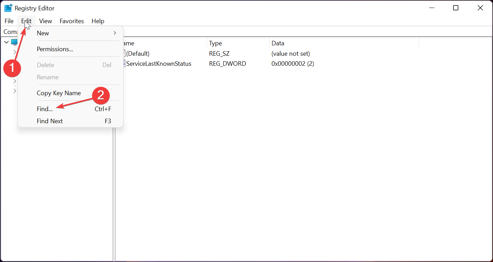Click the REG_DWORD type cell

(227, 64)
